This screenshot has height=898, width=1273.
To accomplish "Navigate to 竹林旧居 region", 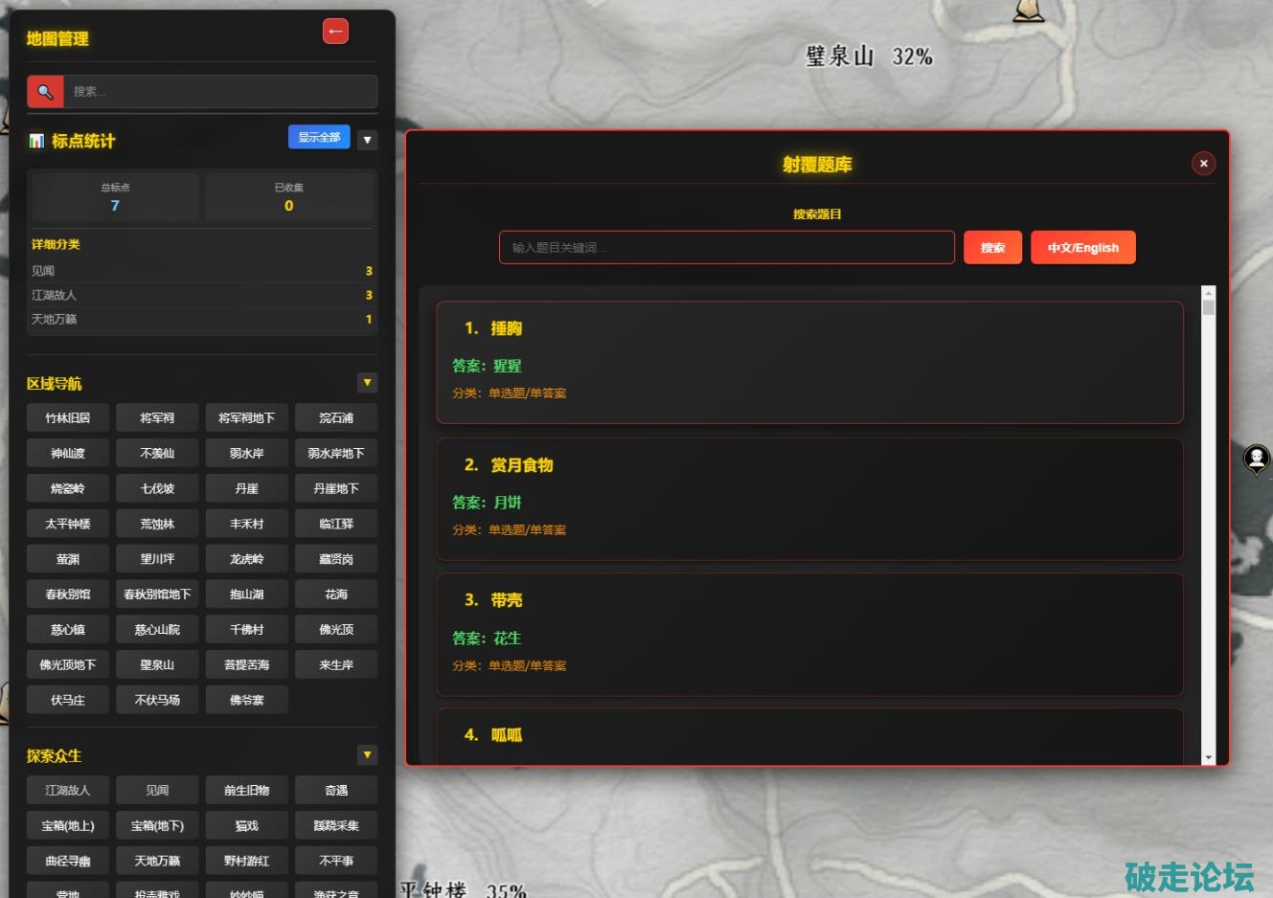I will (x=67, y=418).
